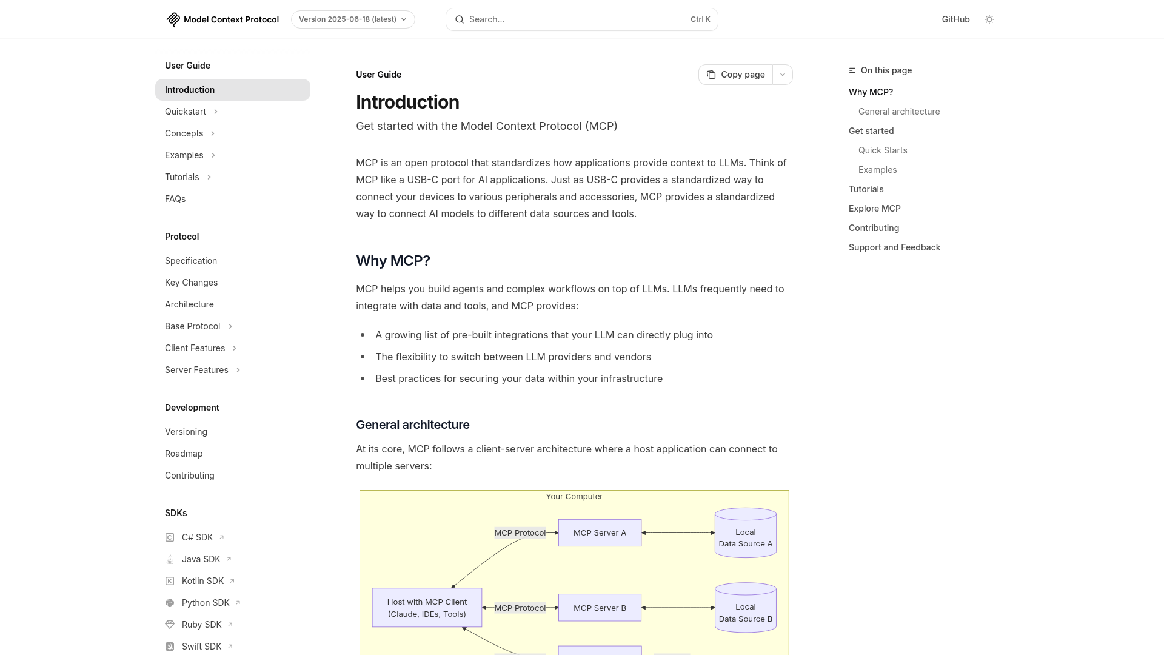Toggle the light/dark theme sun icon
Screen dimensions: 1164x655
point(989,19)
